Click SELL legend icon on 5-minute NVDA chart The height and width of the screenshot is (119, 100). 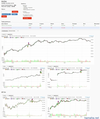[x=67, y=99]
